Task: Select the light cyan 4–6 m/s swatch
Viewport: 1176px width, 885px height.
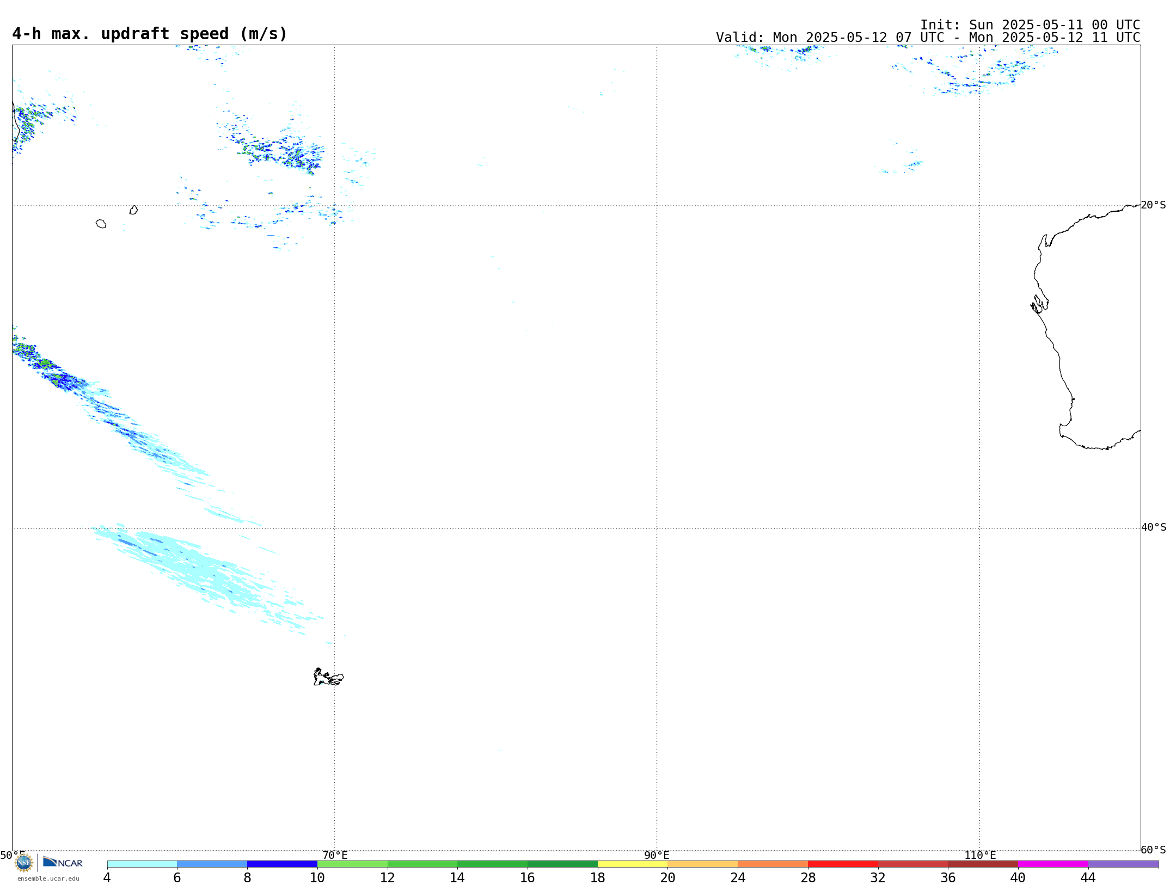Action: click(x=142, y=864)
